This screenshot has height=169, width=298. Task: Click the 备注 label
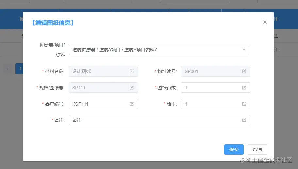[59, 120]
